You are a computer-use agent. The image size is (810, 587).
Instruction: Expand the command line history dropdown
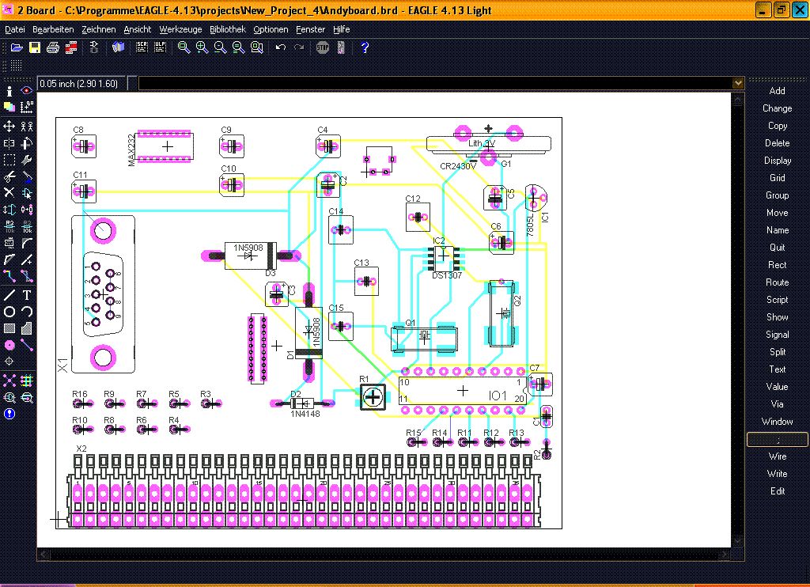(x=738, y=83)
